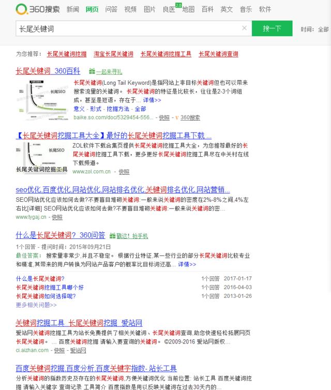This screenshot has width=331, height=390.
Task: Switch to the 图片 search tab
Action: point(149,9)
